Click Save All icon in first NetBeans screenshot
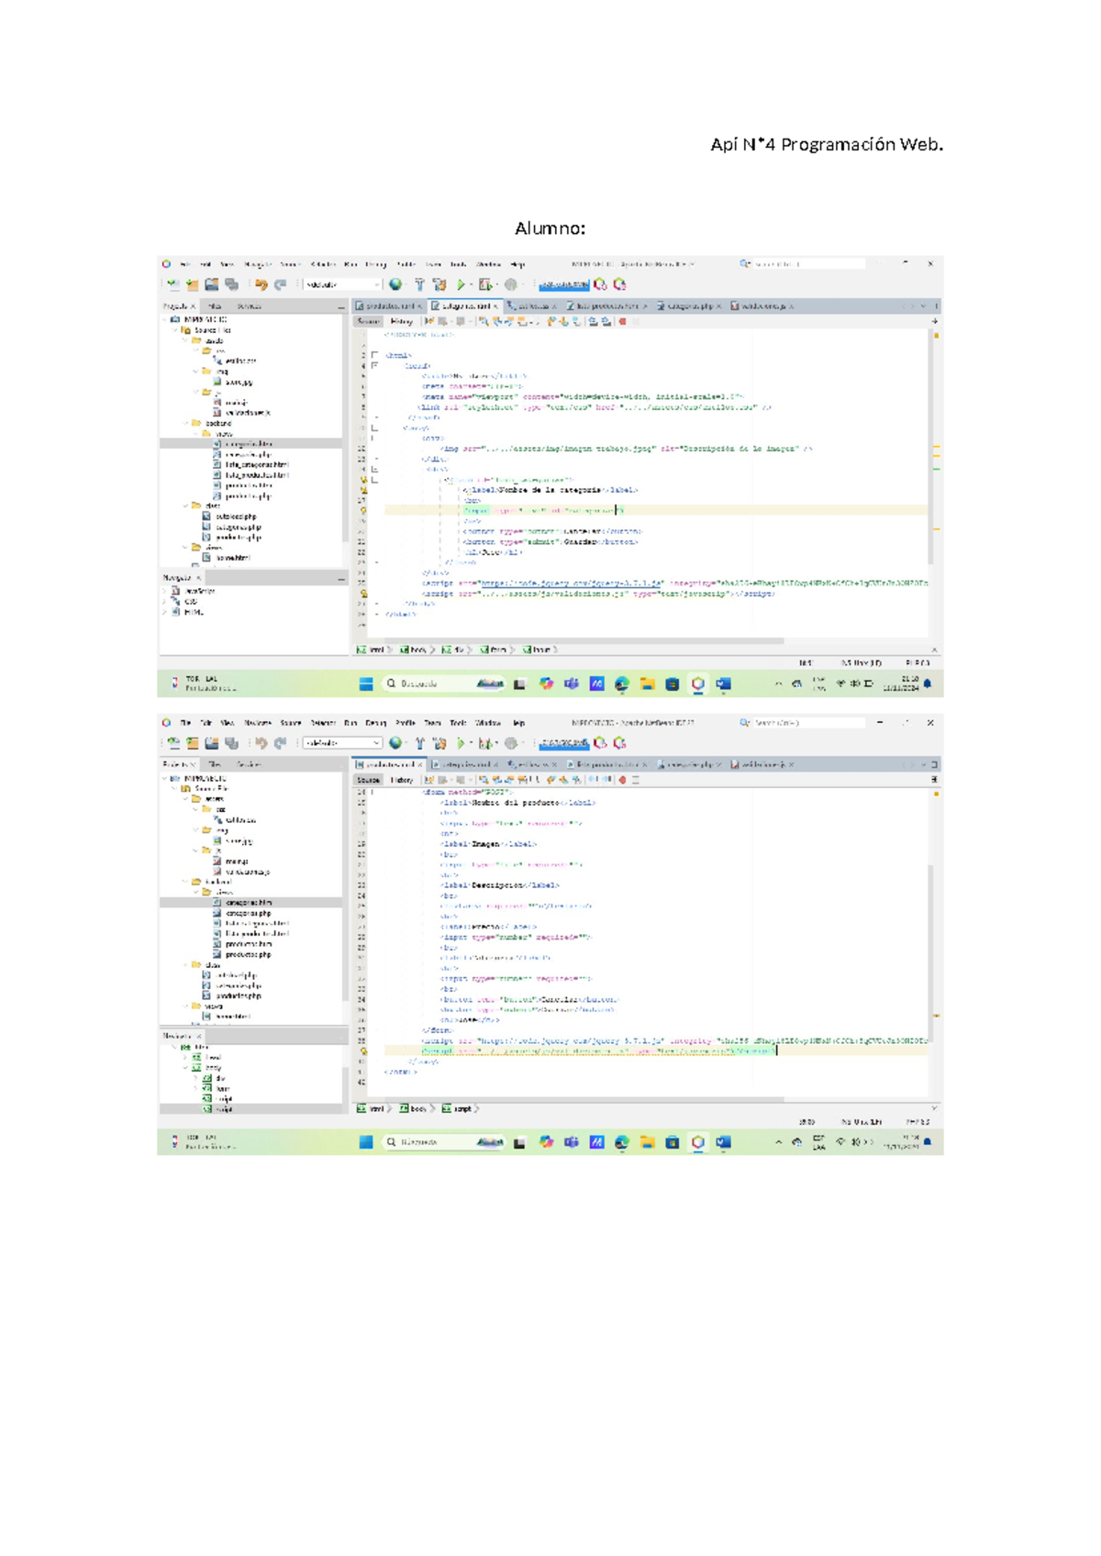 pyautogui.click(x=232, y=284)
